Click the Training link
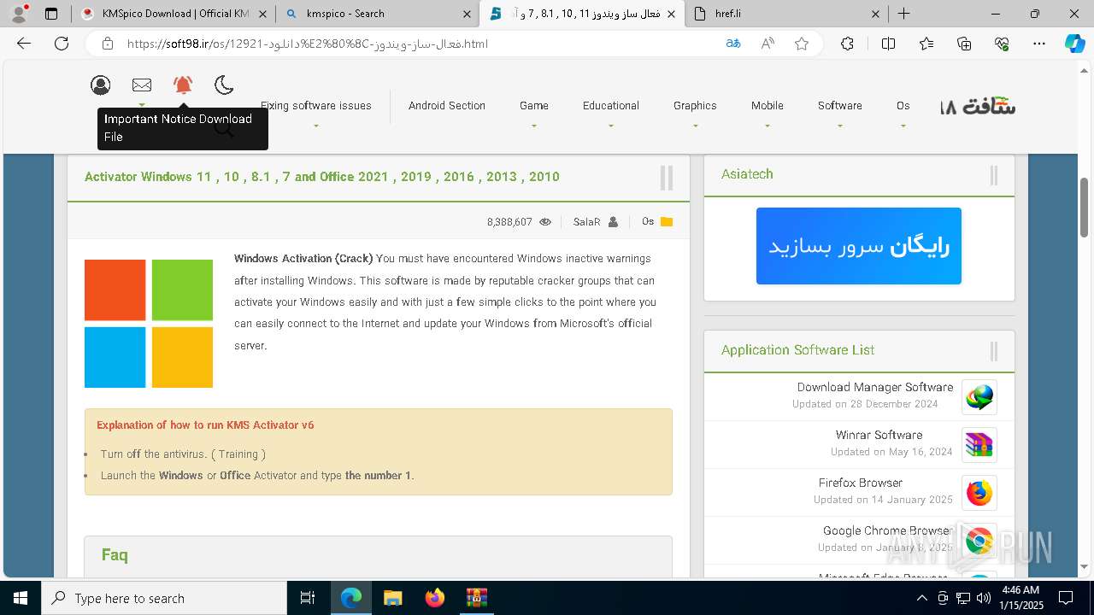The height and width of the screenshot is (615, 1094). coord(238,454)
